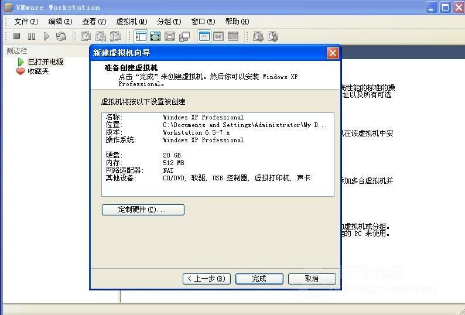The height and width of the screenshot is (315, 465).
Task: Click the 定制硬件 customize hardware button
Action: point(143,210)
